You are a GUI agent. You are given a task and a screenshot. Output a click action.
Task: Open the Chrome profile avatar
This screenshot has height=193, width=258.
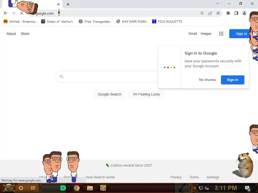click(244, 13)
